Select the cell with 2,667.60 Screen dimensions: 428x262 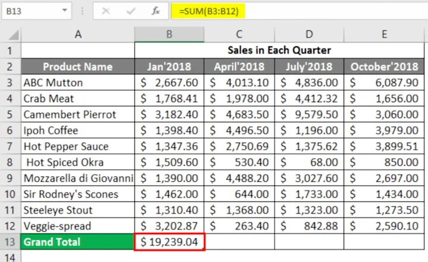[x=169, y=83]
